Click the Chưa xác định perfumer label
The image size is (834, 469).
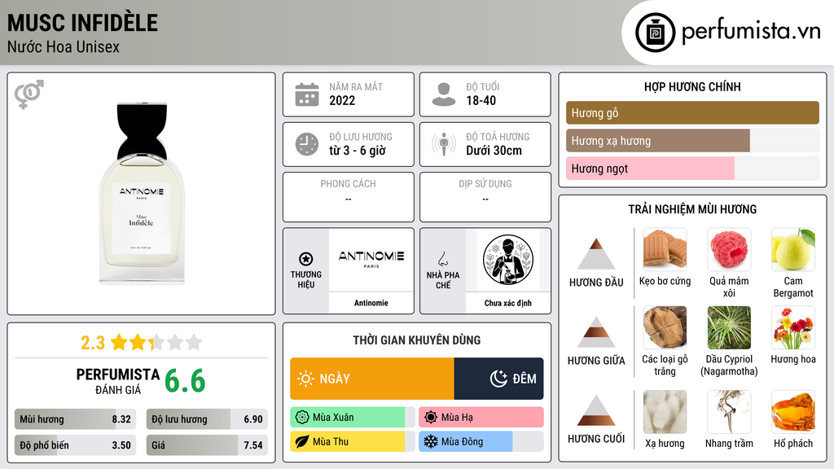coord(508,303)
